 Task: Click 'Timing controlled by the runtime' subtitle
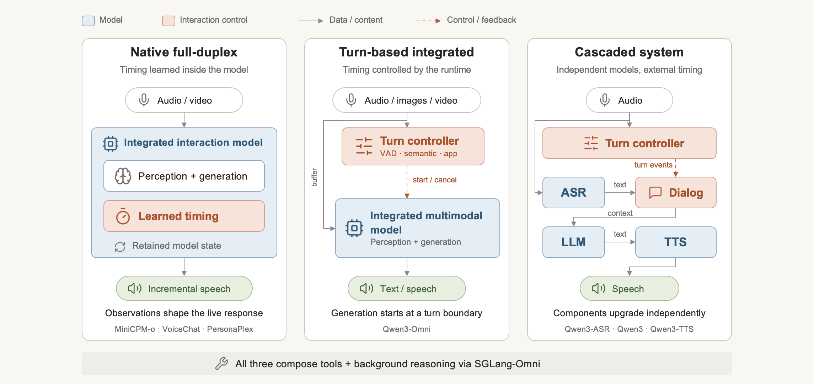pos(407,70)
